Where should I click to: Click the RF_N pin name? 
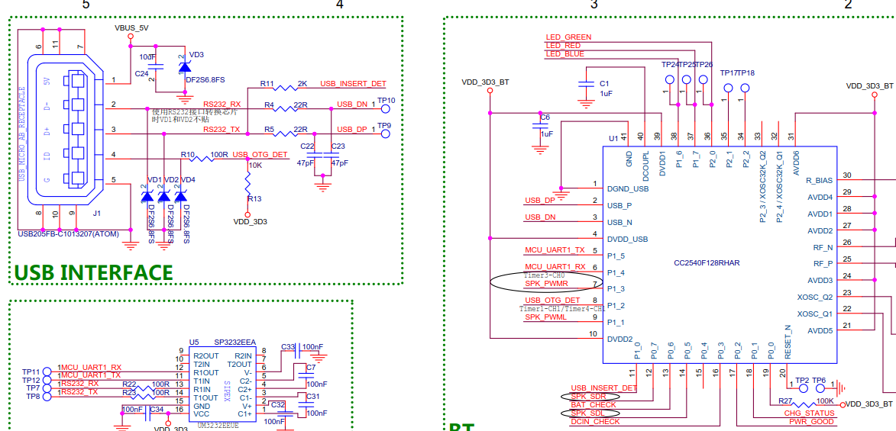[823, 247]
